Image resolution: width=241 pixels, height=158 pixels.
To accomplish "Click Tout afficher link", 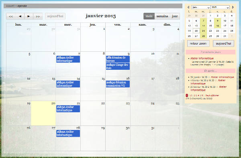I will coord(212,95).
